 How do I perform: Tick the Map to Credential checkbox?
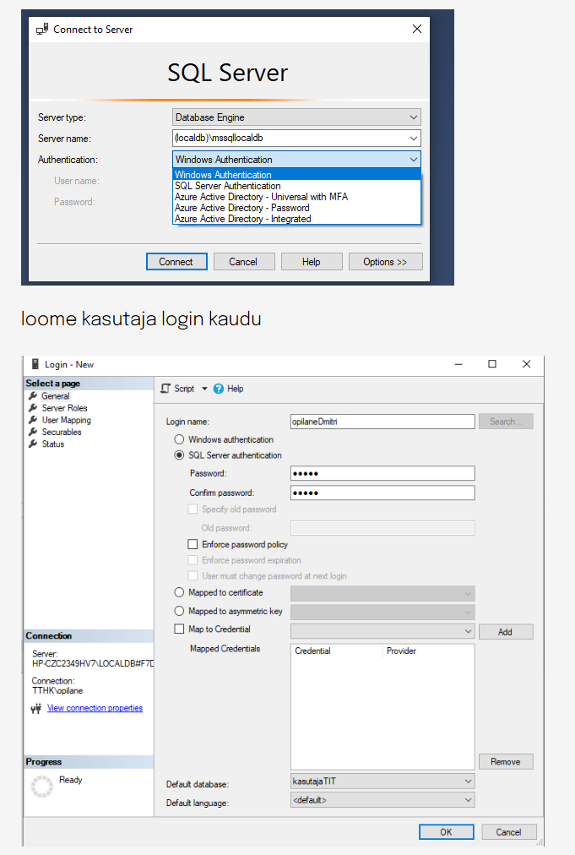tap(179, 629)
